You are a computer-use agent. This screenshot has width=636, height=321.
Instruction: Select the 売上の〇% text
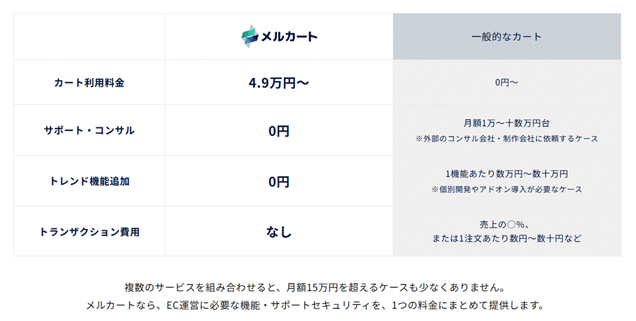tap(506, 225)
